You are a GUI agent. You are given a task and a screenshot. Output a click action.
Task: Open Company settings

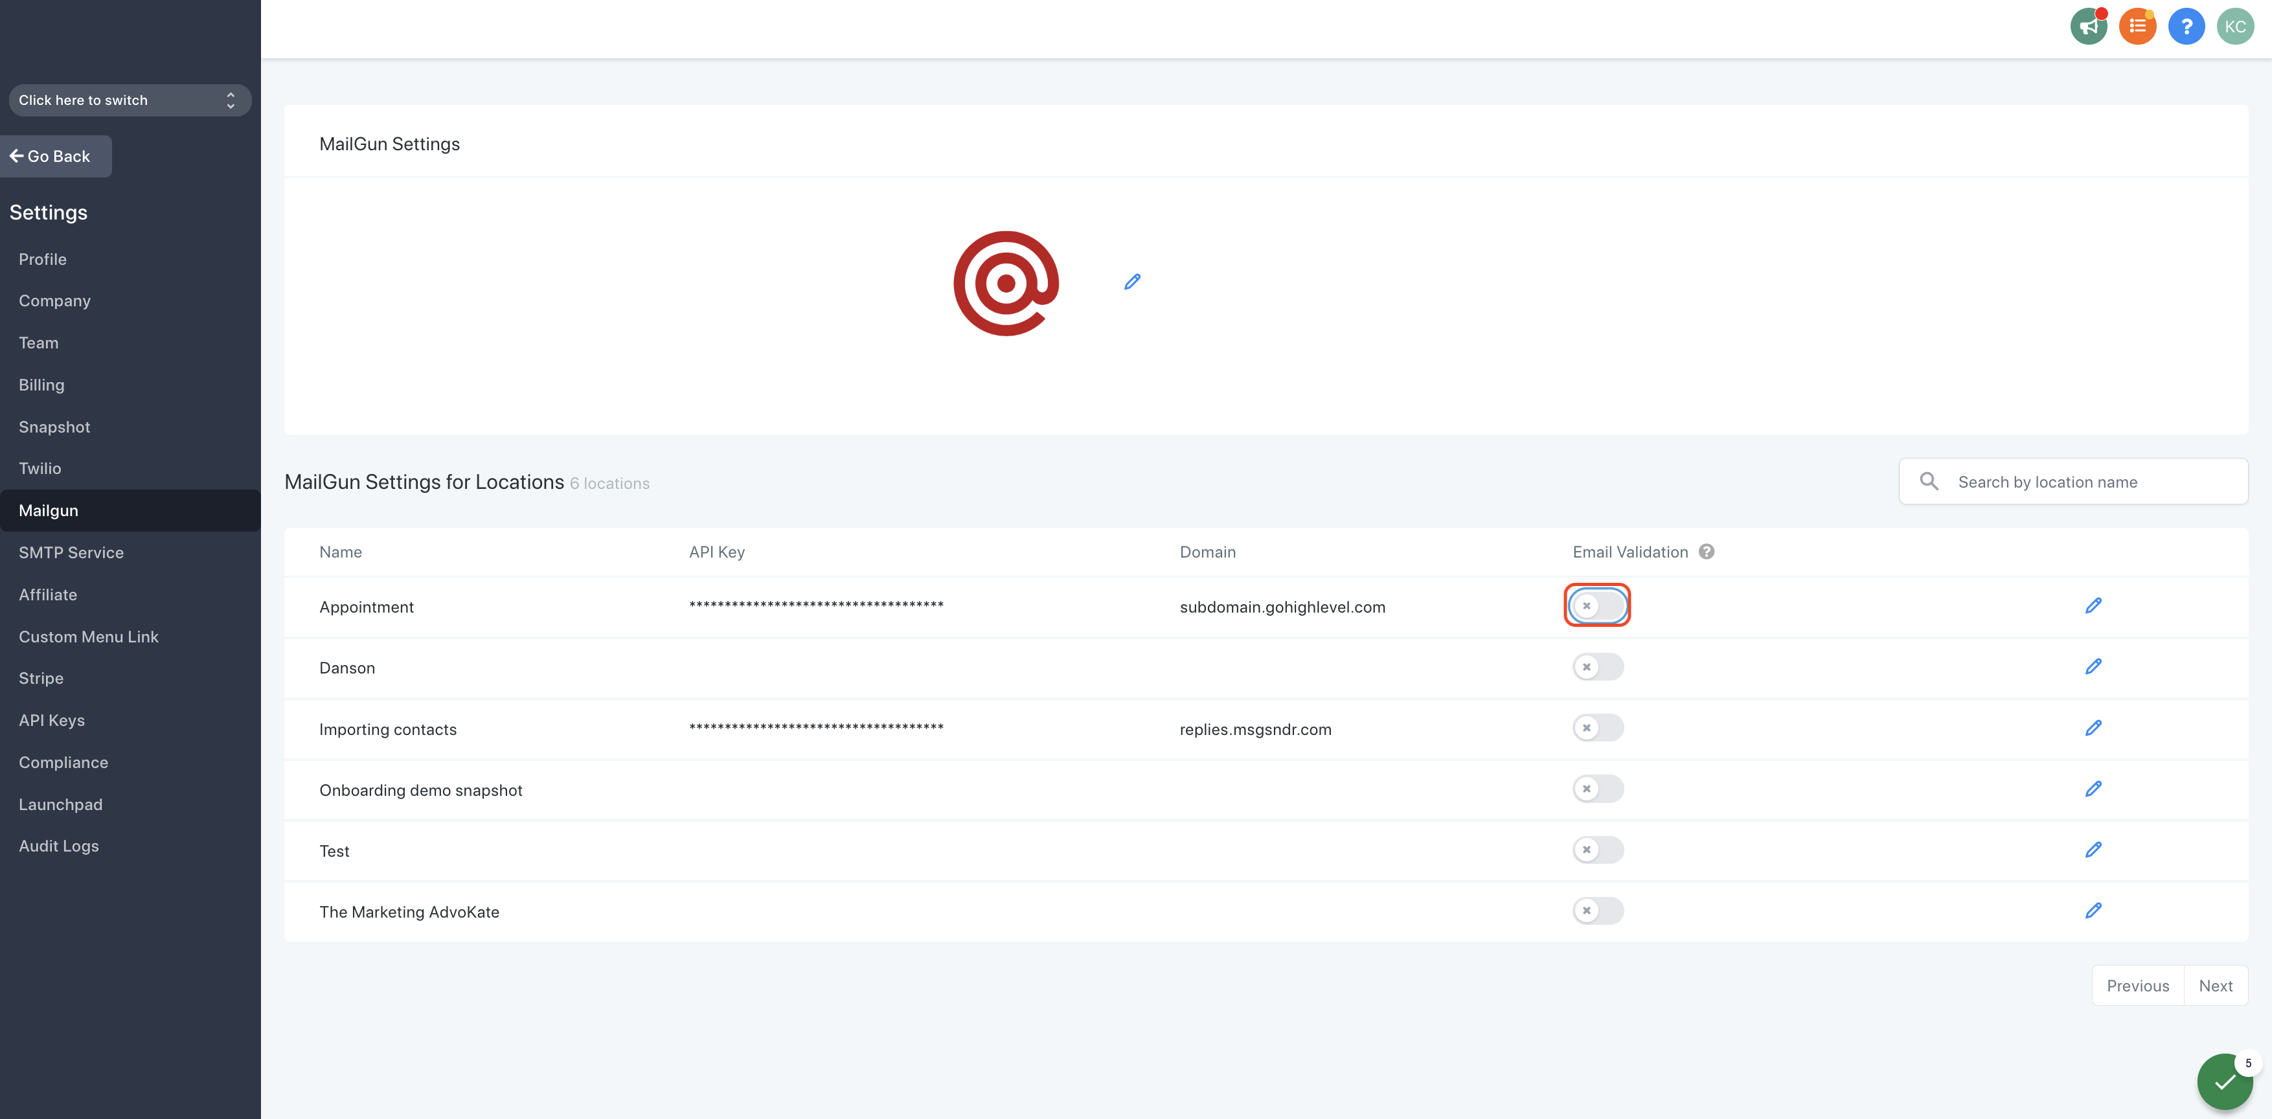click(54, 300)
